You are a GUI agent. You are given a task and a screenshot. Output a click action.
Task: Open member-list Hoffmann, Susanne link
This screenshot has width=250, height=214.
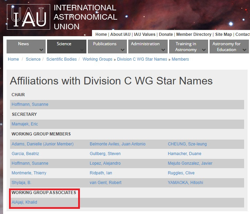point(30,163)
